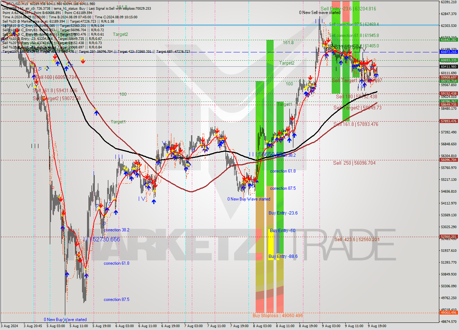The height and width of the screenshot is (330, 459).
Task: Click the 'Sell 423.6 | 52560.201' level label
Action: click(357, 240)
